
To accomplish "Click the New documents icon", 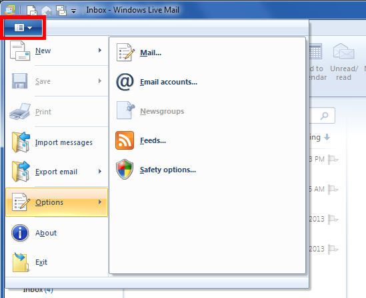I will tap(20, 51).
